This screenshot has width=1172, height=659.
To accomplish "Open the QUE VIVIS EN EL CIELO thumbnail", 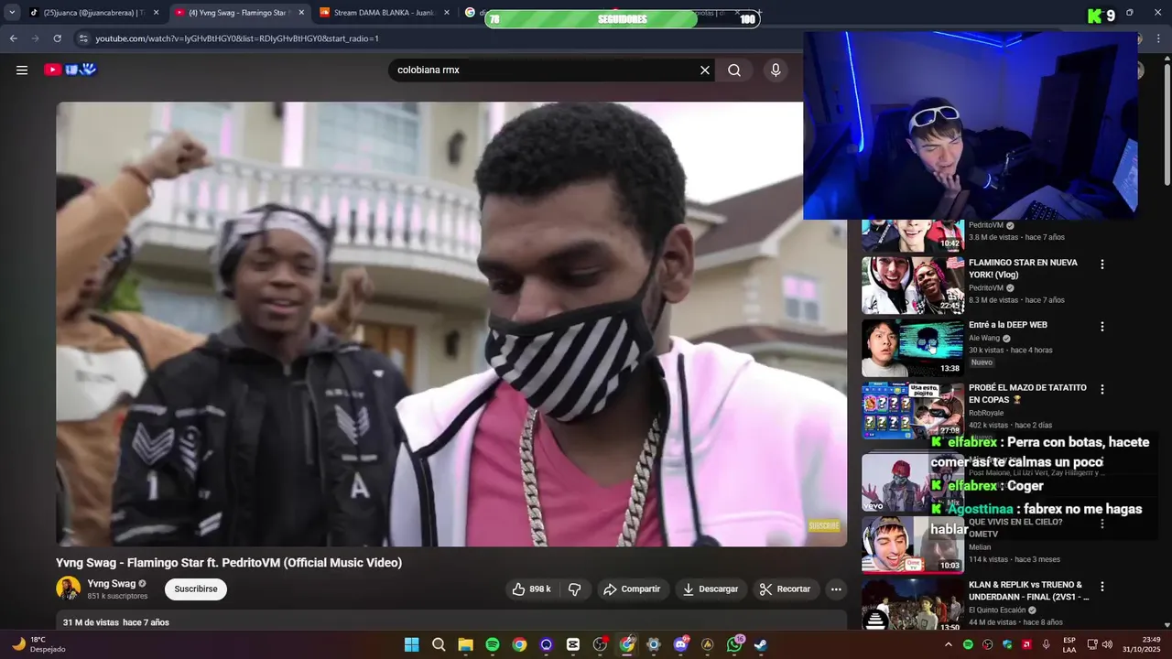I will pyautogui.click(x=913, y=545).
